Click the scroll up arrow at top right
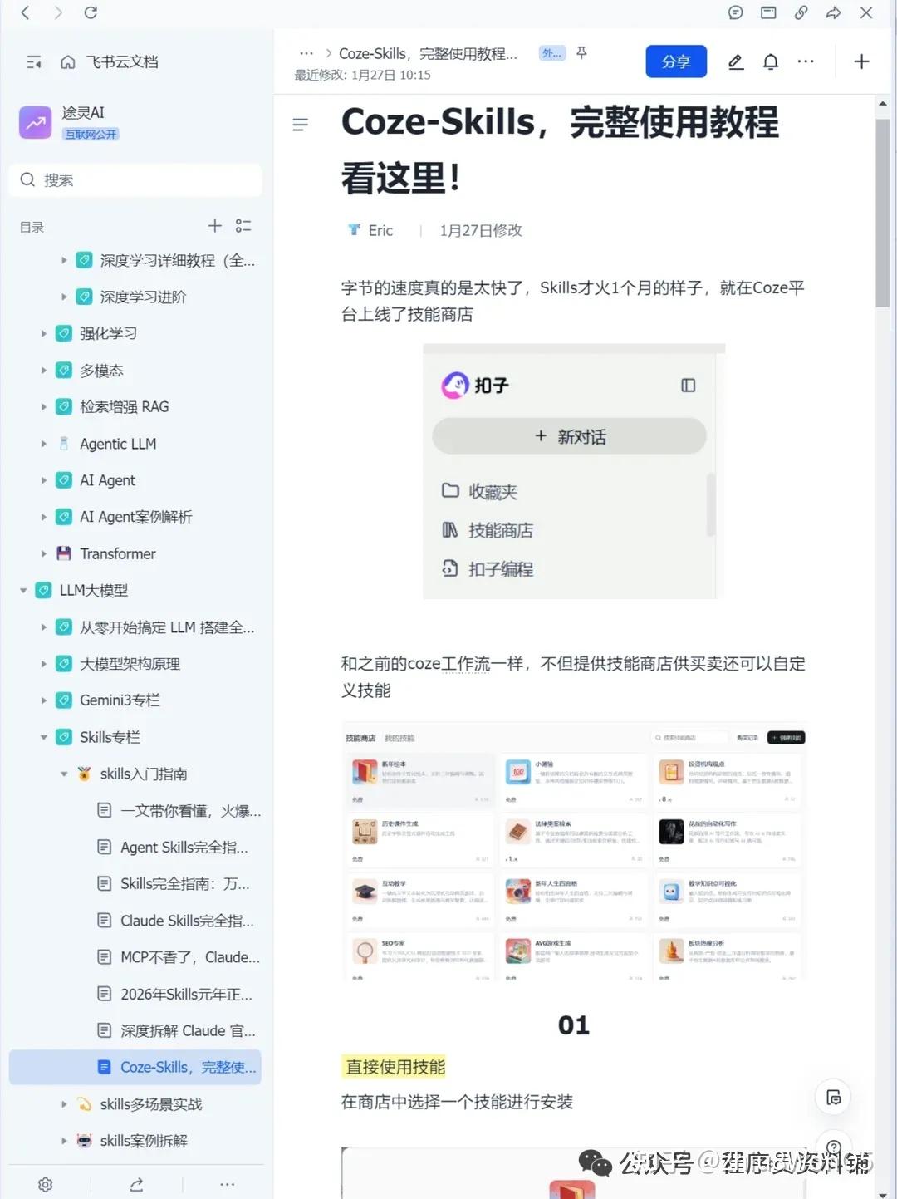 tap(882, 105)
